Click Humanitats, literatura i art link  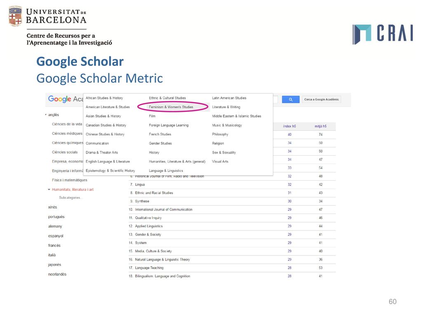pos(73,189)
